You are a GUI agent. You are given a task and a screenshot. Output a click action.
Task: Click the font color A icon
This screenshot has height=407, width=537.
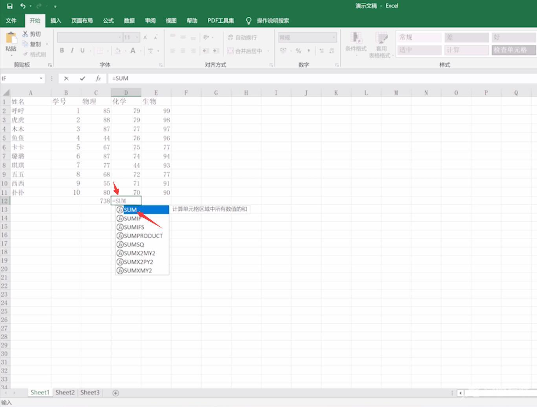[133, 51]
